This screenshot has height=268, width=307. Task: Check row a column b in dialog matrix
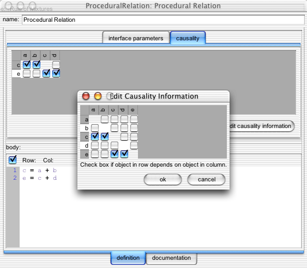105,119
